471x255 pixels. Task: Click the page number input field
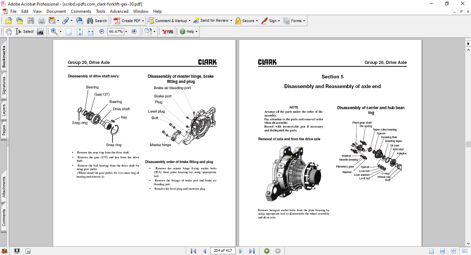coord(223,251)
